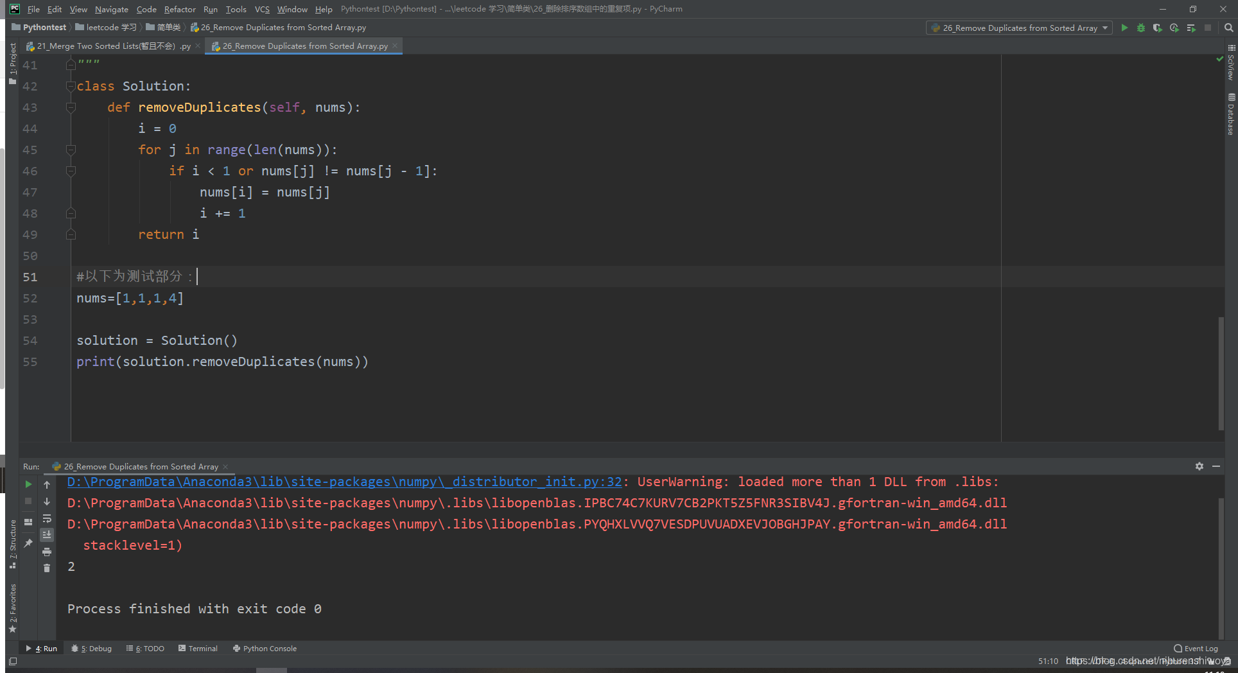
Task: Close the Run panel's 26_Remove Duplicates tab
Action: [225, 467]
